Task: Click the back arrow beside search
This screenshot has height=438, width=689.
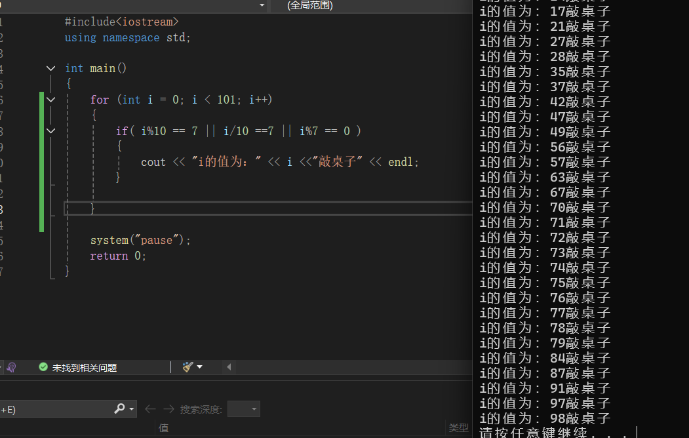Action: pos(150,409)
